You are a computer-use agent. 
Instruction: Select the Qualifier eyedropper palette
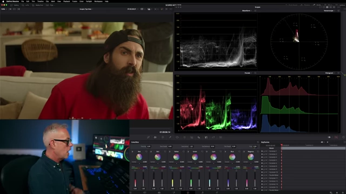point(170,137)
